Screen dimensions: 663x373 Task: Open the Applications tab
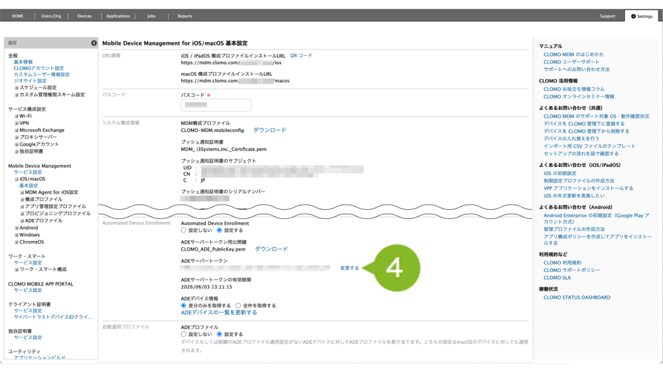point(117,16)
